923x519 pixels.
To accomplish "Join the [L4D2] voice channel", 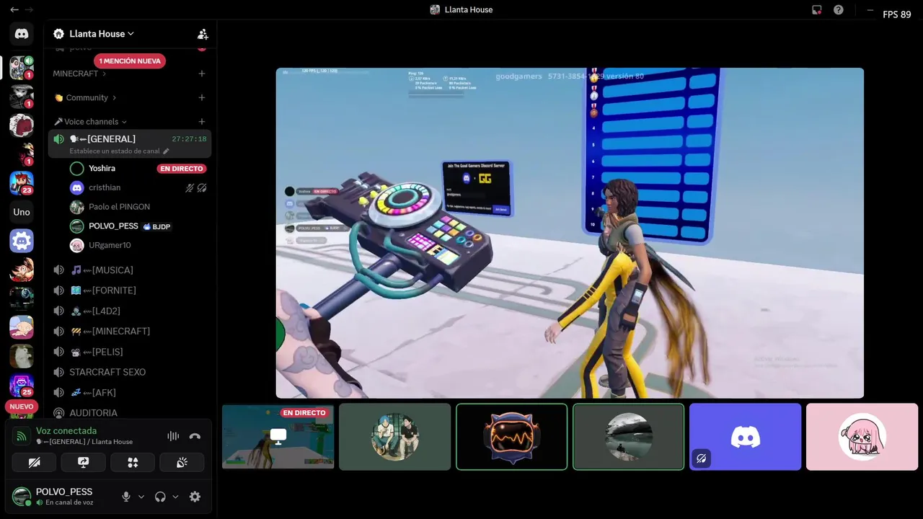I will point(130,311).
